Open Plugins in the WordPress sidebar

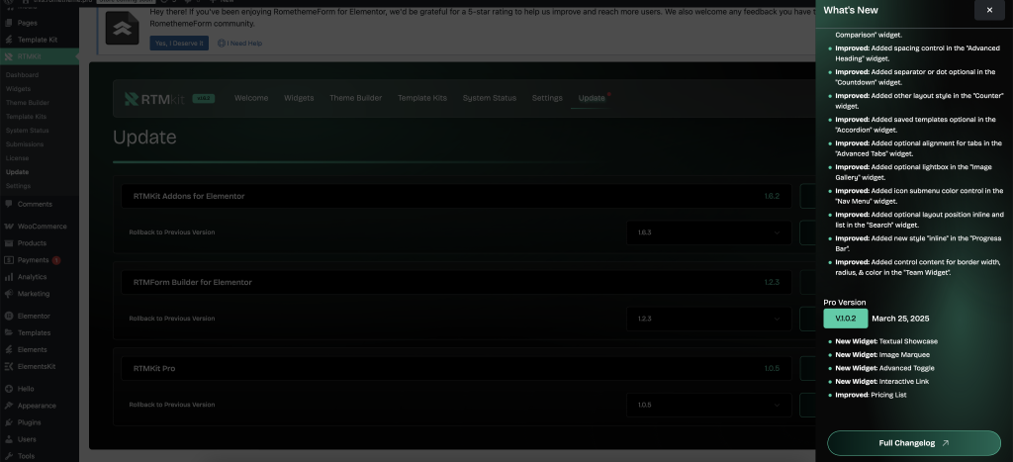[29, 422]
